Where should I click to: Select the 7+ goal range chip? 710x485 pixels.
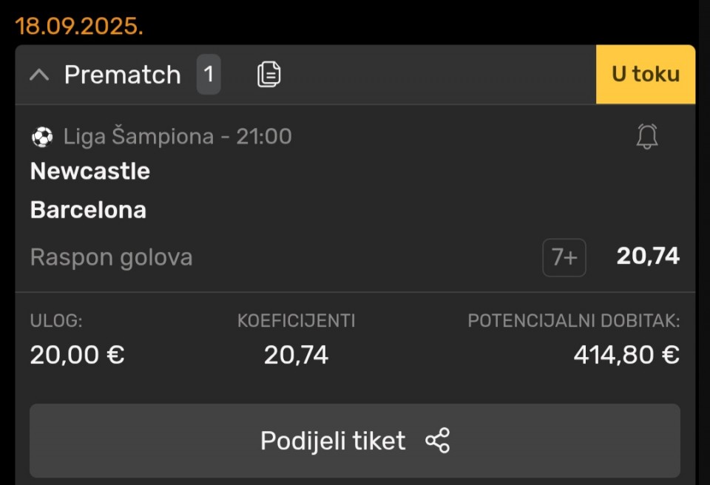(x=564, y=257)
